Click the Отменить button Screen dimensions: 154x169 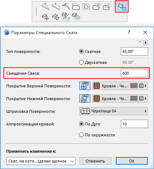coord(95,161)
